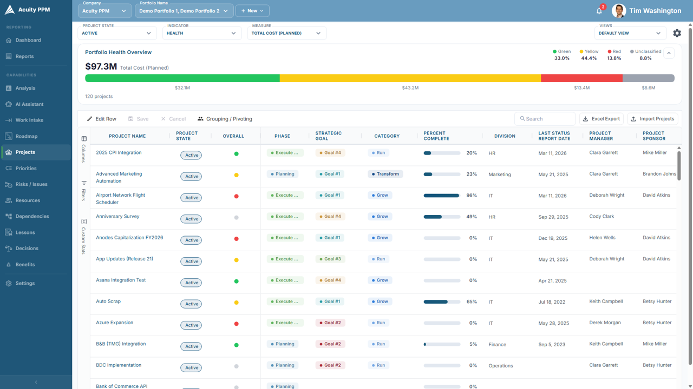
Task: Click the red segment of health bar
Action: pos(581,78)
